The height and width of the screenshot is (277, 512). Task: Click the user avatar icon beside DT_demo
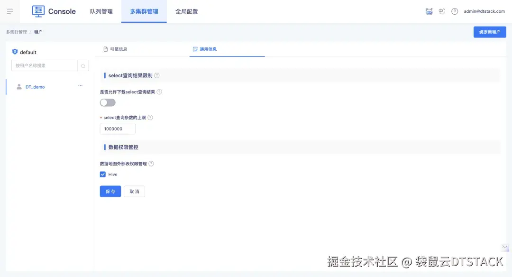(18, 87)
